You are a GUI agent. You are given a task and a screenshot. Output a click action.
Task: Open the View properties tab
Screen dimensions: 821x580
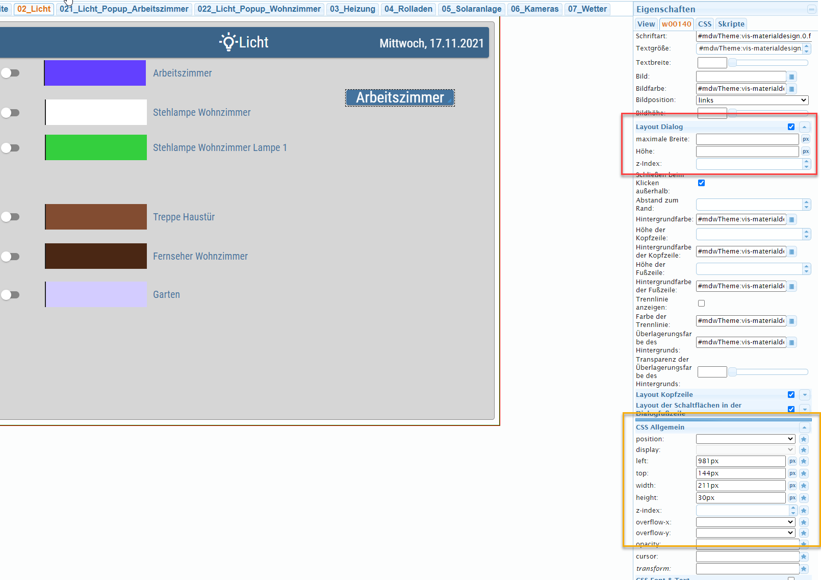click(646, 24)
